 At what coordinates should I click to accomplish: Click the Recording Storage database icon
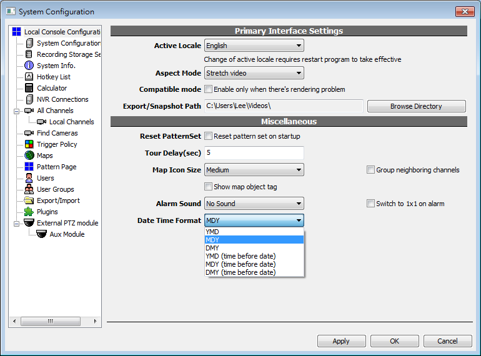point(29,54)
